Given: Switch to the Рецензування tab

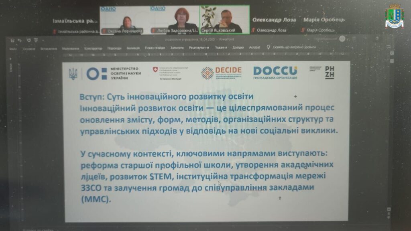Looking at the screenshot, I should (x=198, y=48).
